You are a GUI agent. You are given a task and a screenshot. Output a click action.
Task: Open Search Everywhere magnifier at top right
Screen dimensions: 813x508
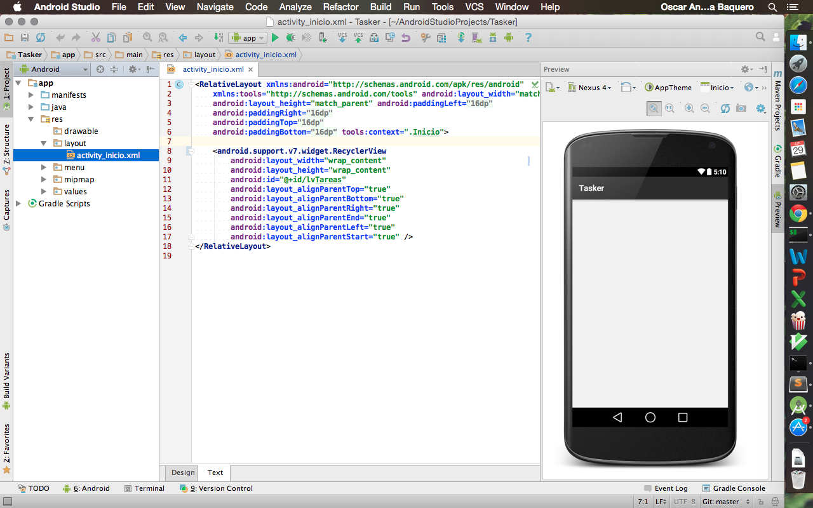pos(760,37)
